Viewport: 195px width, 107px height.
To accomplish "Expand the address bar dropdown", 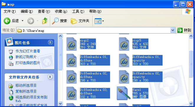I will [173, 30].
